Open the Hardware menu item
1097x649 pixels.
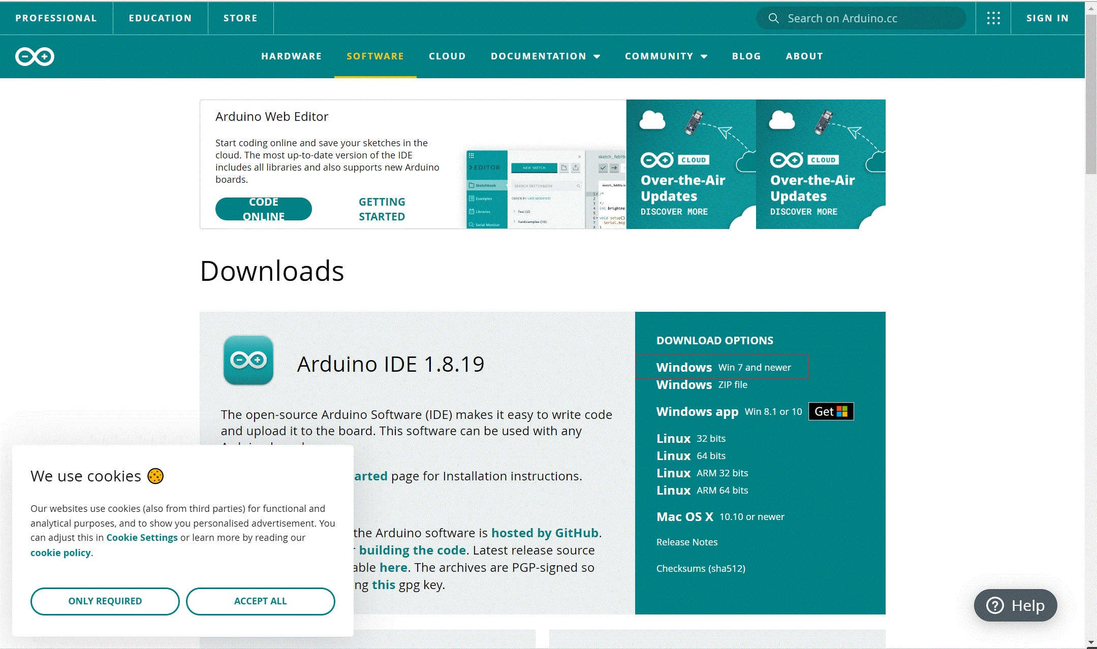pyautogui.click(x=292, y=56)
